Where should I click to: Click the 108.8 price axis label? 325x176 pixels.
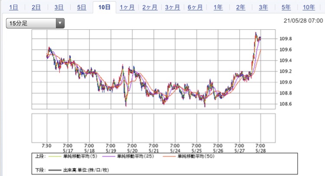pyautogui.click(x=286, y=93)
